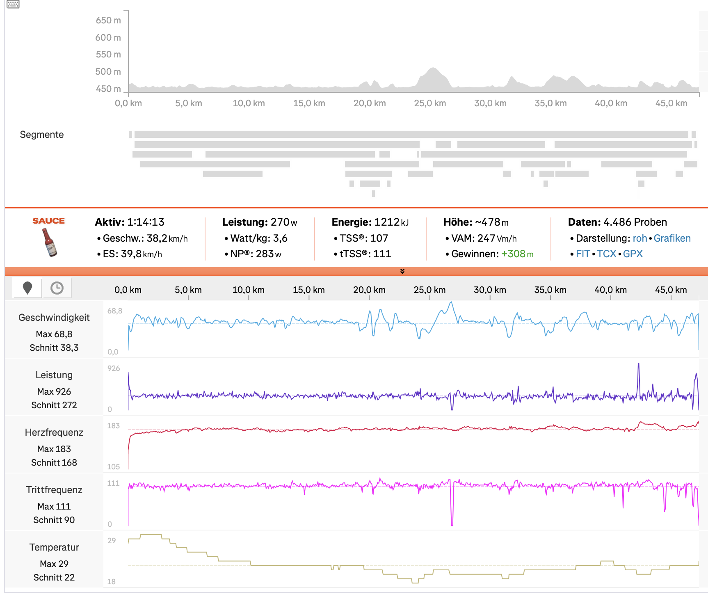708x599 pixels.
Task: Select the Temperatur chart label
Action: [x=54, y=547]
